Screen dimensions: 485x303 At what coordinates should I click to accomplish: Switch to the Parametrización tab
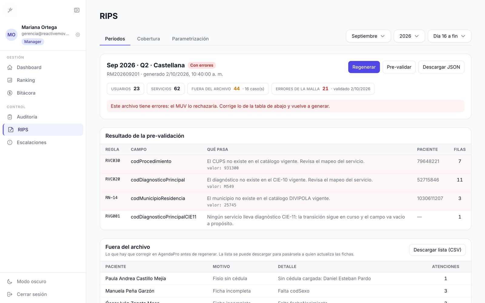pos(190,39)
